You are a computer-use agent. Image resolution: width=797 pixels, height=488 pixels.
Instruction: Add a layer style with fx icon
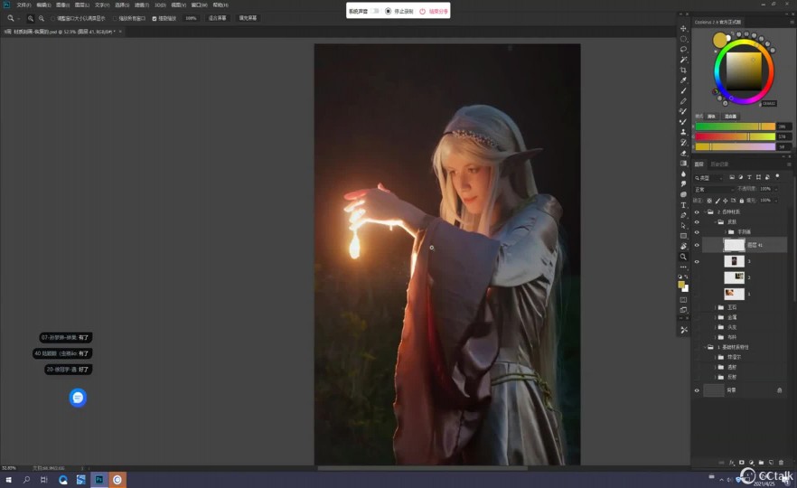tap(731, 463)
